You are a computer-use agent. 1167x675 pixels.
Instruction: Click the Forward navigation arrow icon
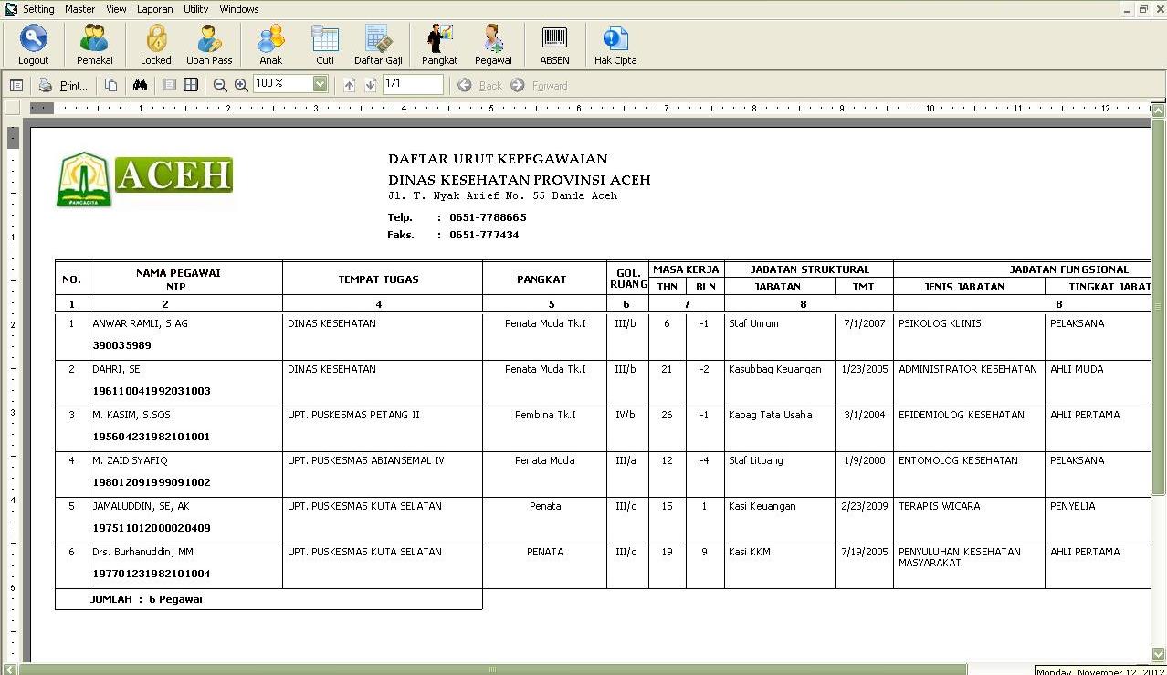(x=518, y=85)
